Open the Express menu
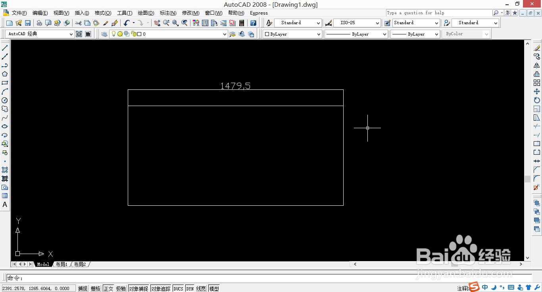This screenshot has height=292, width=542. tap(259, 13)
